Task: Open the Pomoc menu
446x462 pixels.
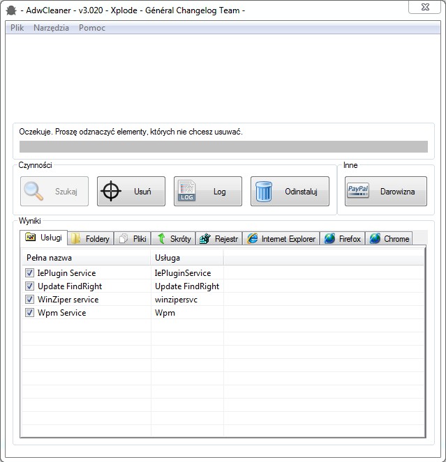Action: point(92,28)
